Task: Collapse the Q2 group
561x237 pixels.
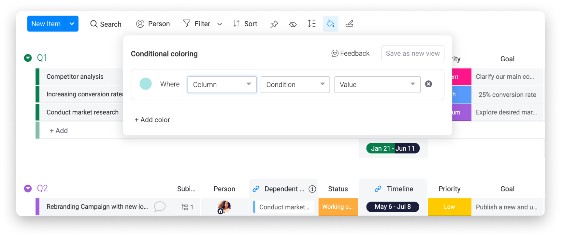Action: [28, 189]
